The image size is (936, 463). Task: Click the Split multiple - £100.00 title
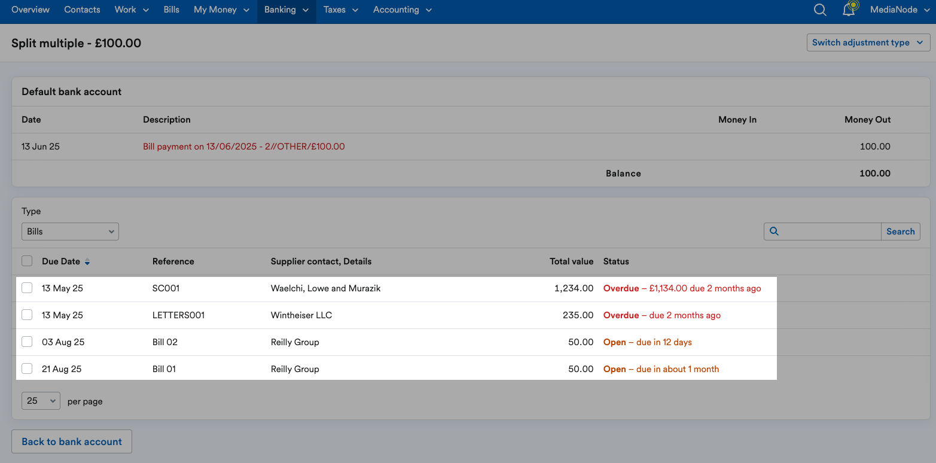pos(77,43)
